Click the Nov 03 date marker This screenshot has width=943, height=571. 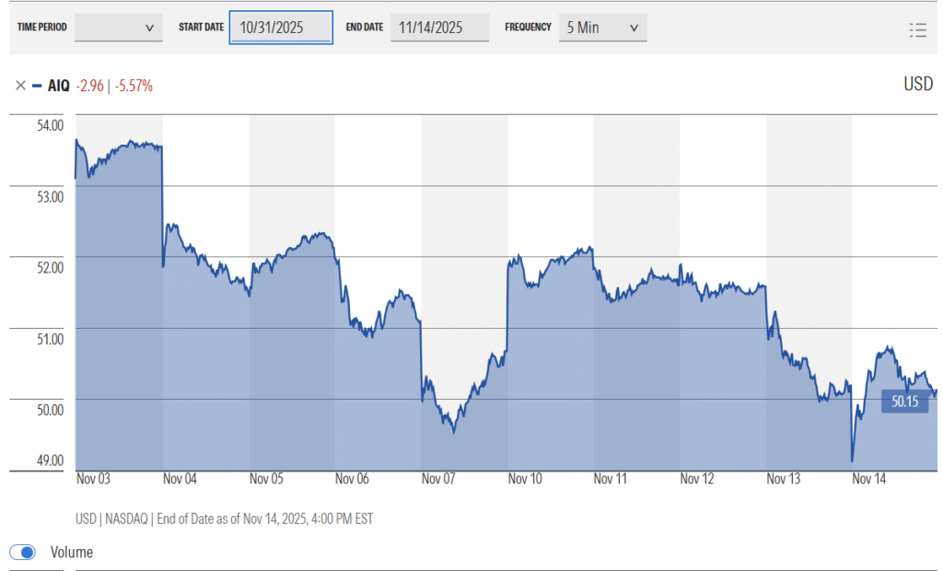(x=92, y=479)
